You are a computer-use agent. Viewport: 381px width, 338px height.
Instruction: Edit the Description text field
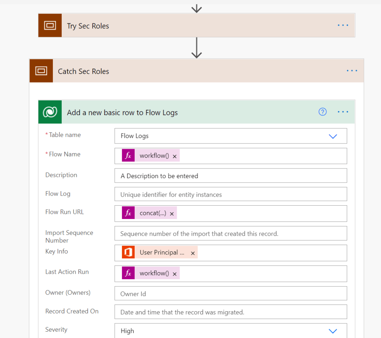click(x=231, y=176)
